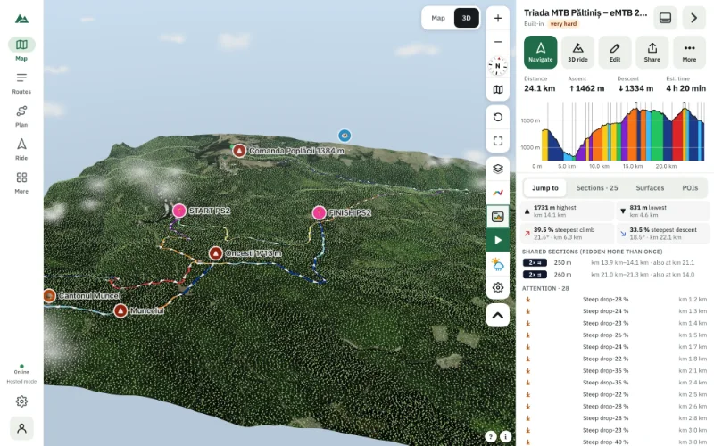
Task: Switch to flat Map view
Action: click(438, 18)
